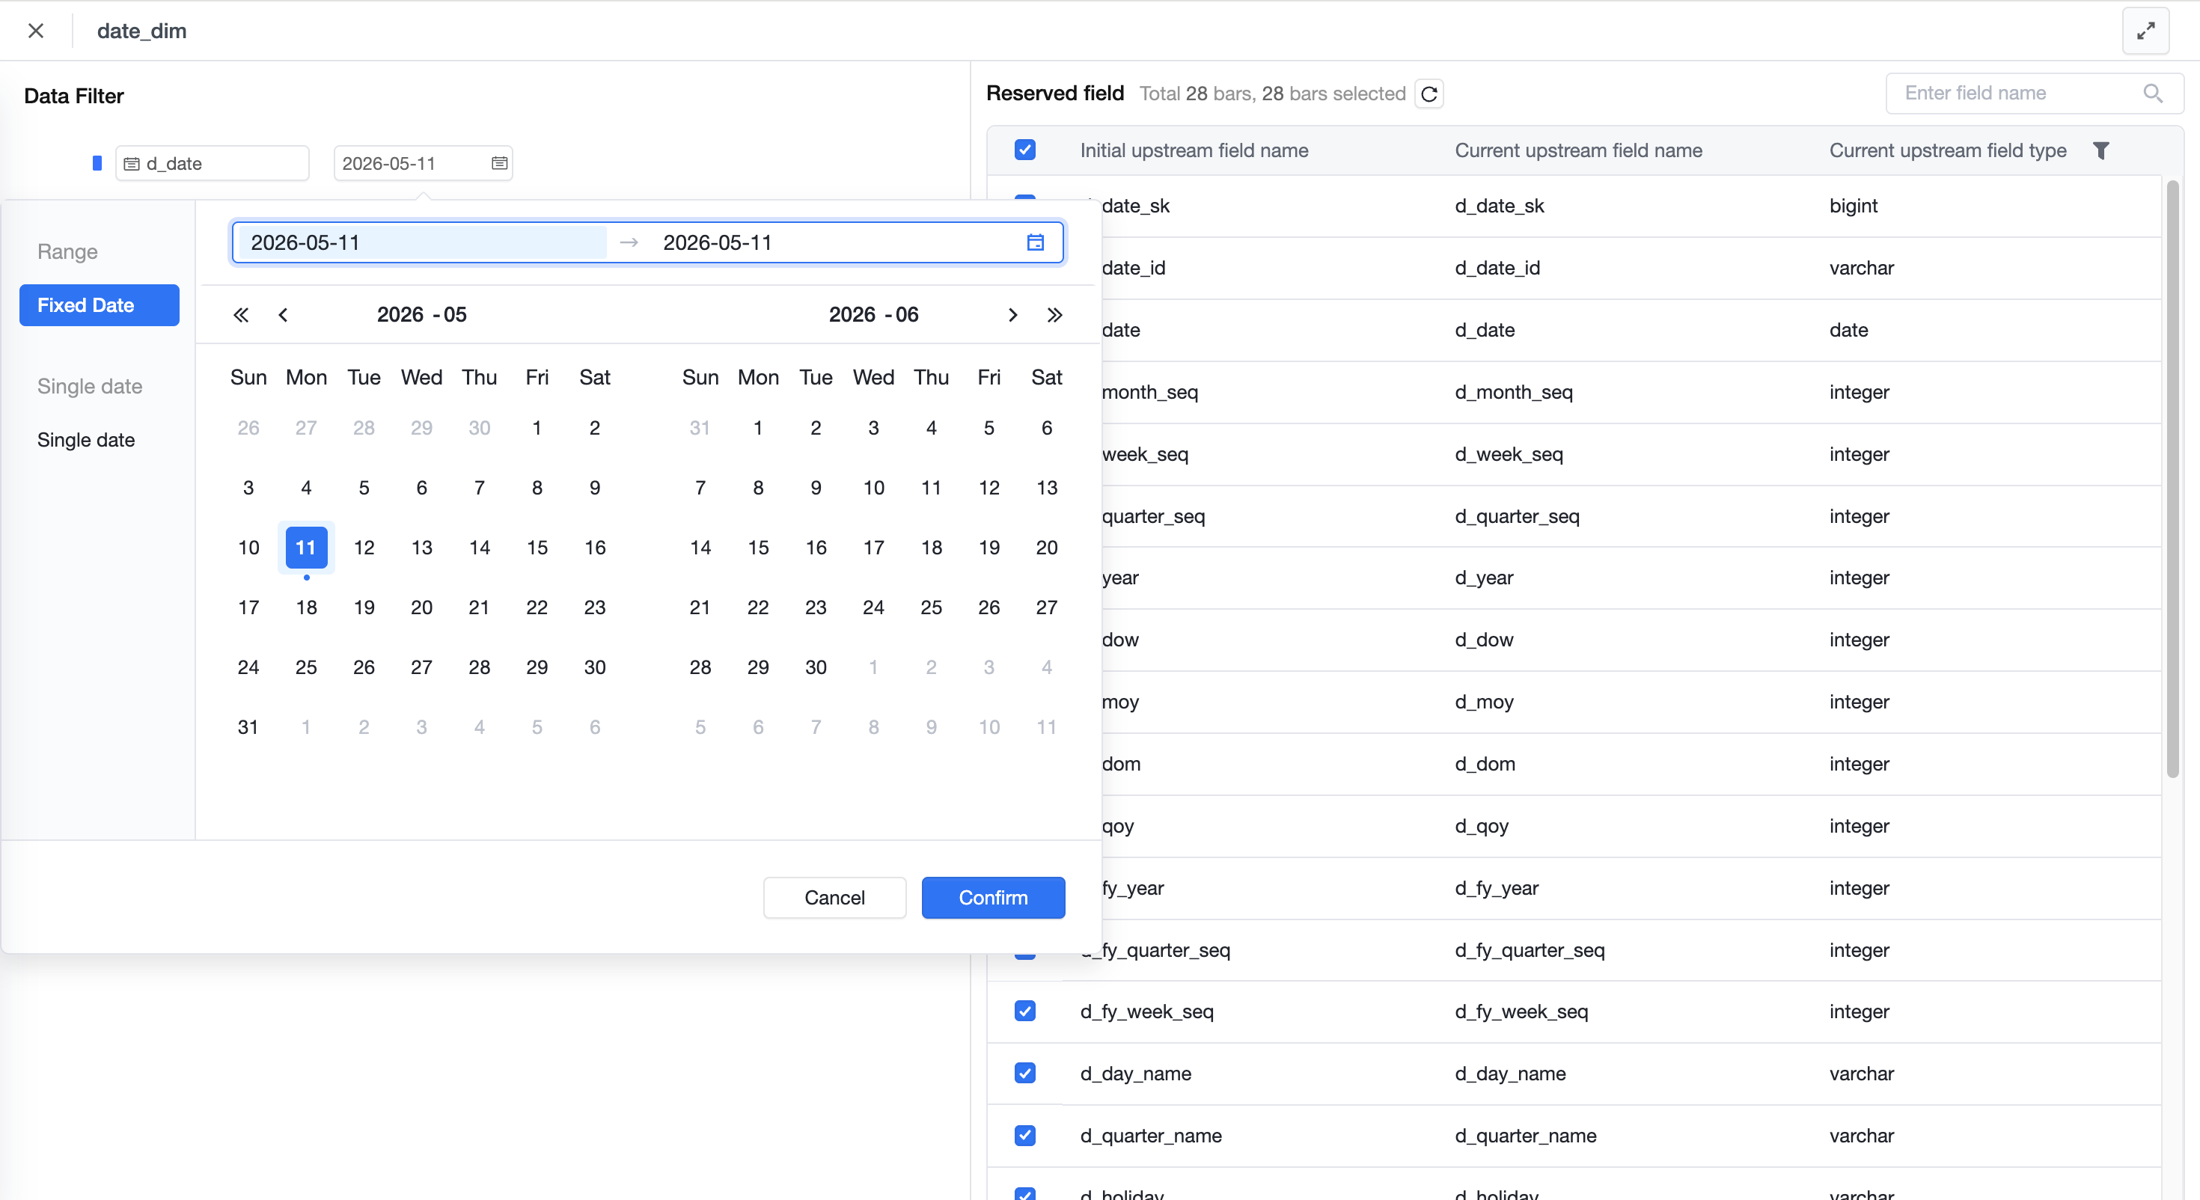Viewport: 2200px width, 1200px height.
Task: Open the 2026-05-11 filter date picker
Action: [x=423, y=163]
